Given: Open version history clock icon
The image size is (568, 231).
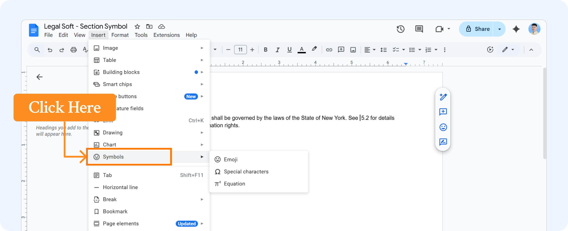Looking at the screenshot, I should [x=400, y=29].
